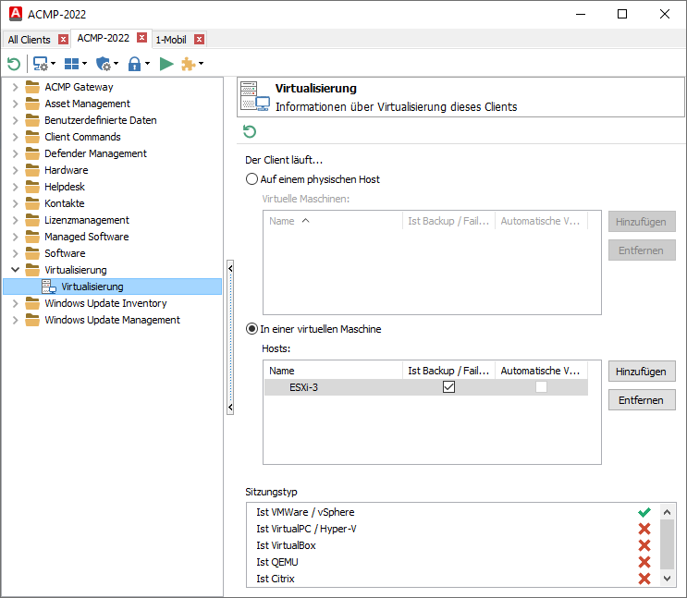Click the upper splitter collapse arrow

pos(230,268)
